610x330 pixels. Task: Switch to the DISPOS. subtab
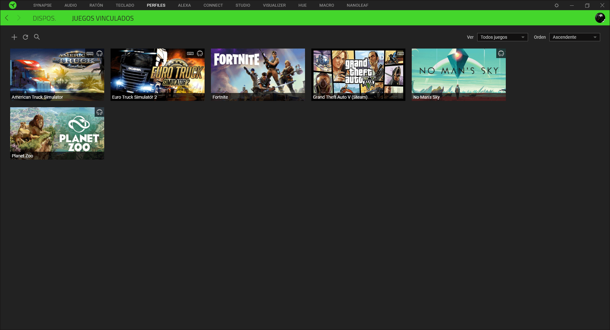point(44,18)
